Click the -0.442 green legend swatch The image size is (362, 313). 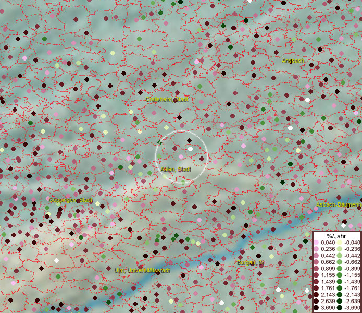[340, 256]
